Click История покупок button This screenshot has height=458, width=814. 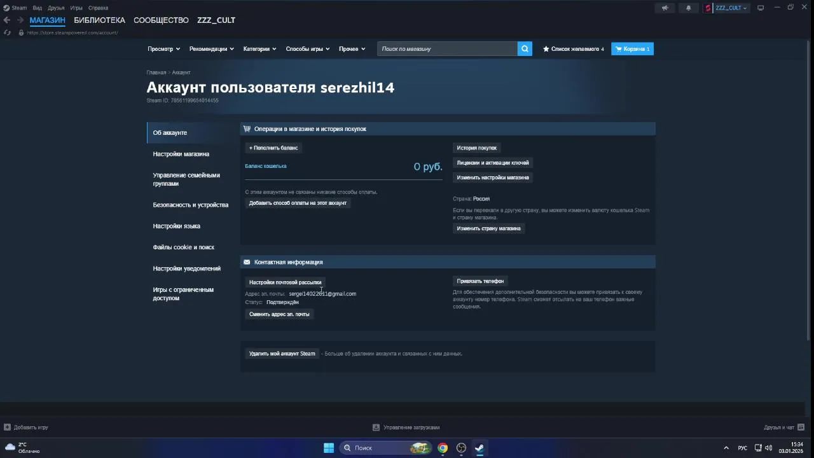[x=476, y=148]
